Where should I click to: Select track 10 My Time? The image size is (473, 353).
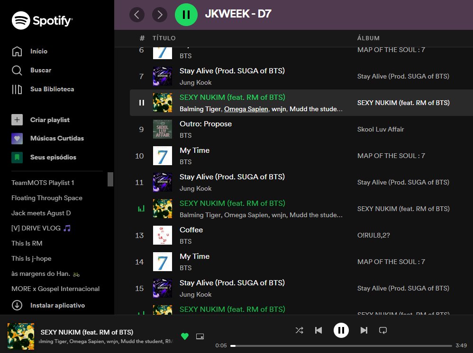coord(301,156)
